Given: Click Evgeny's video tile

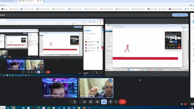Looking at the screenshot, I should [x=60, y=88].
